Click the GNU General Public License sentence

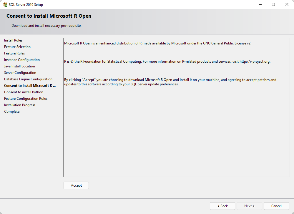tap(158, 43)
